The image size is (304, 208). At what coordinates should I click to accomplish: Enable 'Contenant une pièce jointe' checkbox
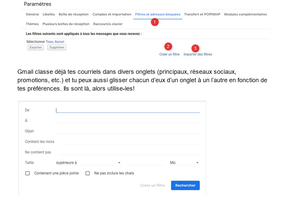pos(27,173)
